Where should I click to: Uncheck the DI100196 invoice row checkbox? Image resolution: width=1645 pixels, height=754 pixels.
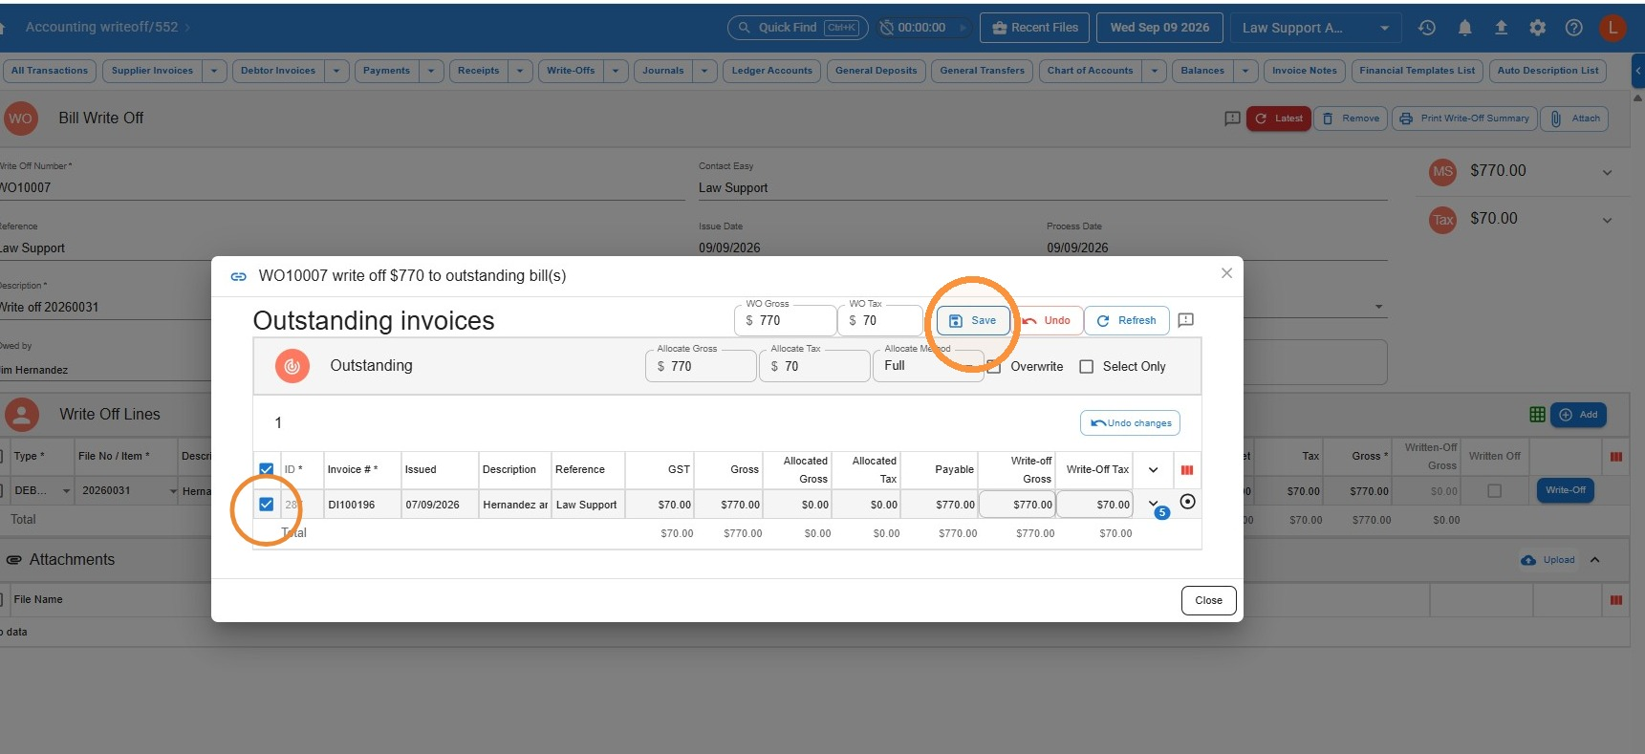click(267, 505)
